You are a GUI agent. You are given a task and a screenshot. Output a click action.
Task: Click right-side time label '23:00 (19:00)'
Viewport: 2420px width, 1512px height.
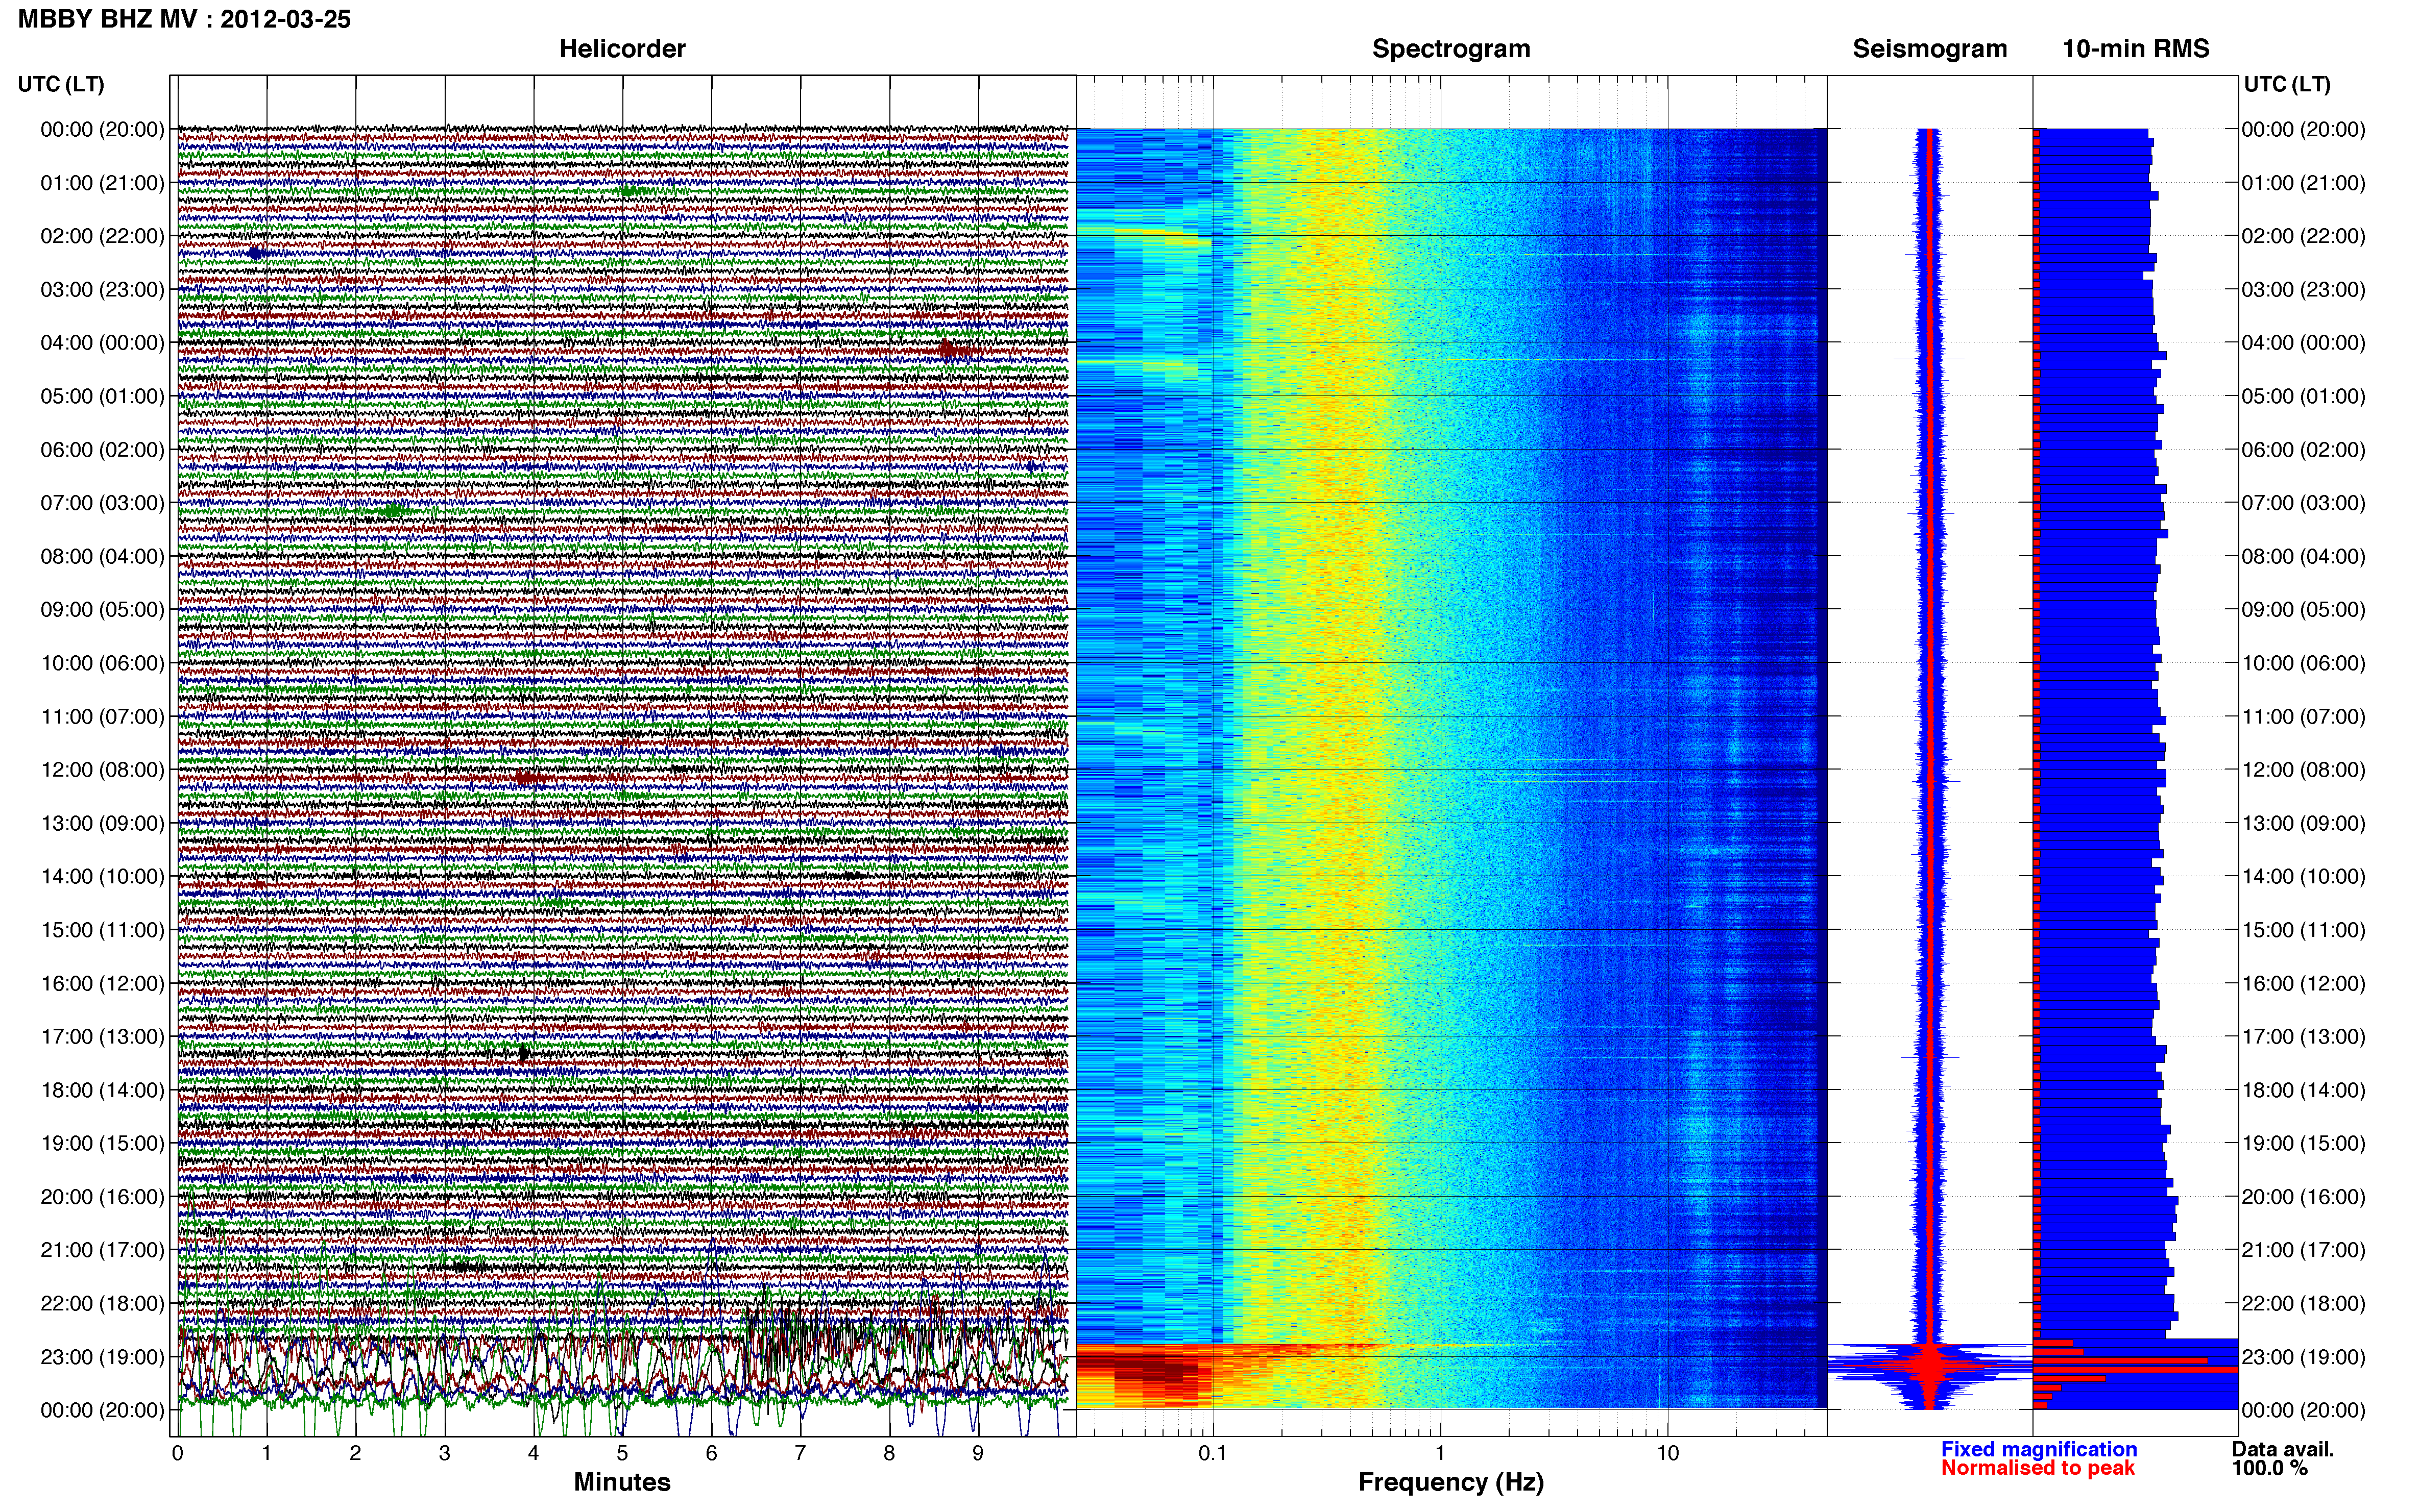(x=2303, y=1357)
